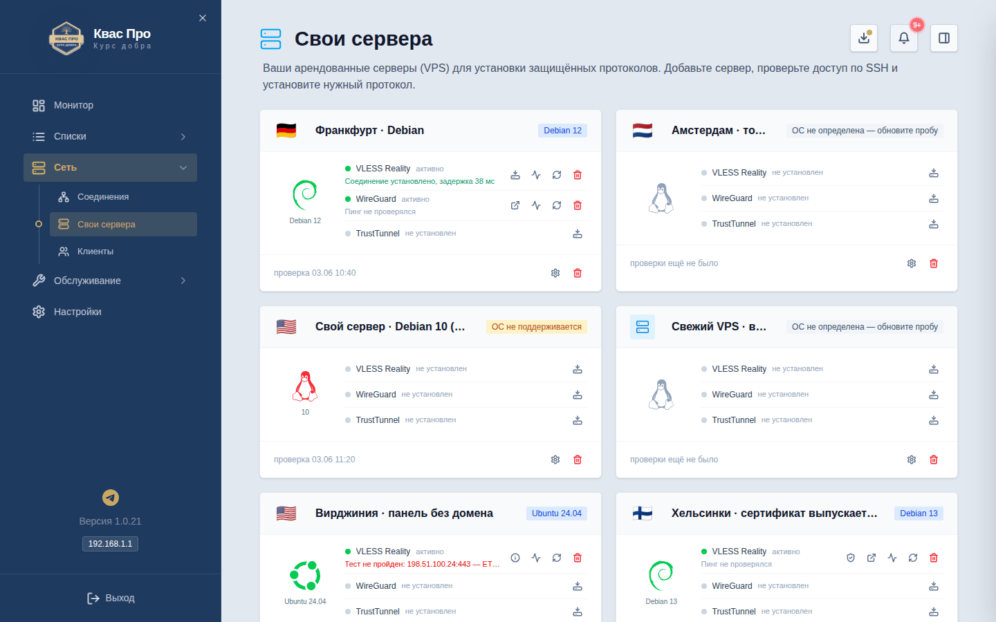Screen dimensions: 996x622
Task: Click the Выход logout button
Action: point(111,598)
